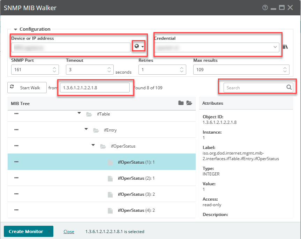Open the help question mark icon
301x239 pixels.
(265, 7)
